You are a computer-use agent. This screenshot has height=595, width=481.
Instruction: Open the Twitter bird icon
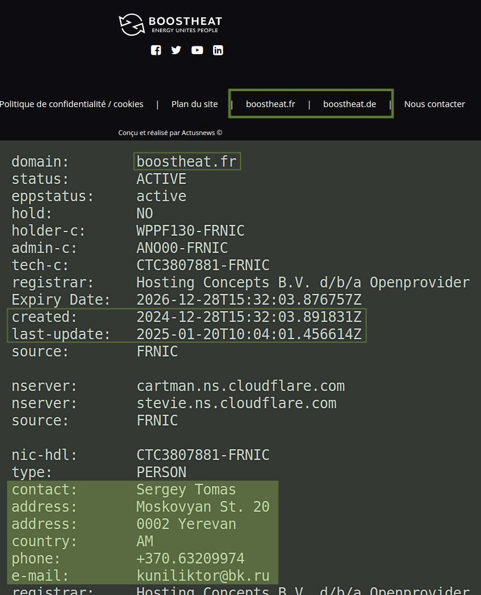(176, 50)
